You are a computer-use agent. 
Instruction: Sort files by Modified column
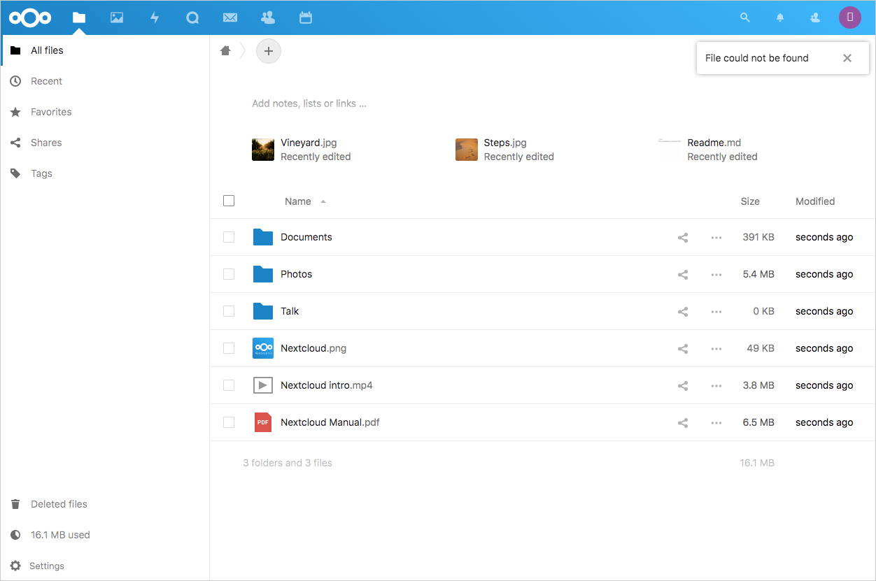tap(815, 201)
